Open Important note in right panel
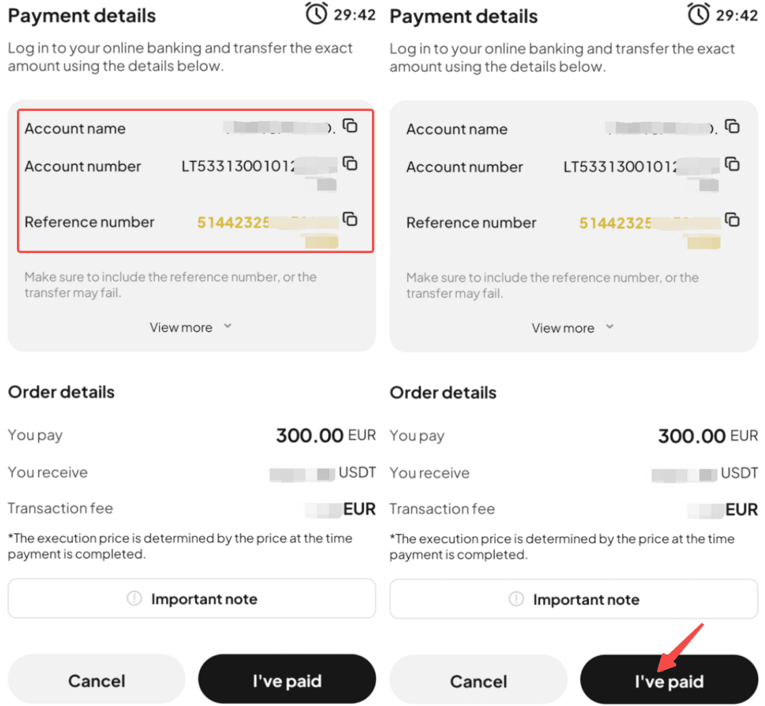This screenshot has height=706, width=765. click(x=574, y=600)
